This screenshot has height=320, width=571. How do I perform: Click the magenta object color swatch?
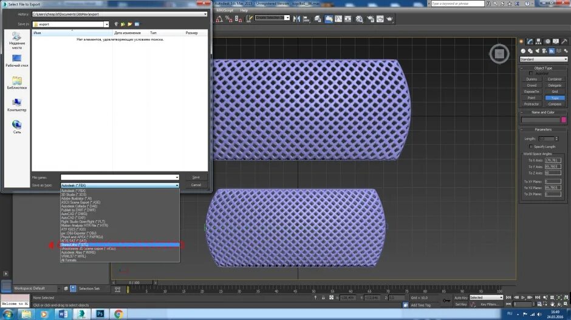tap(564, 120)
